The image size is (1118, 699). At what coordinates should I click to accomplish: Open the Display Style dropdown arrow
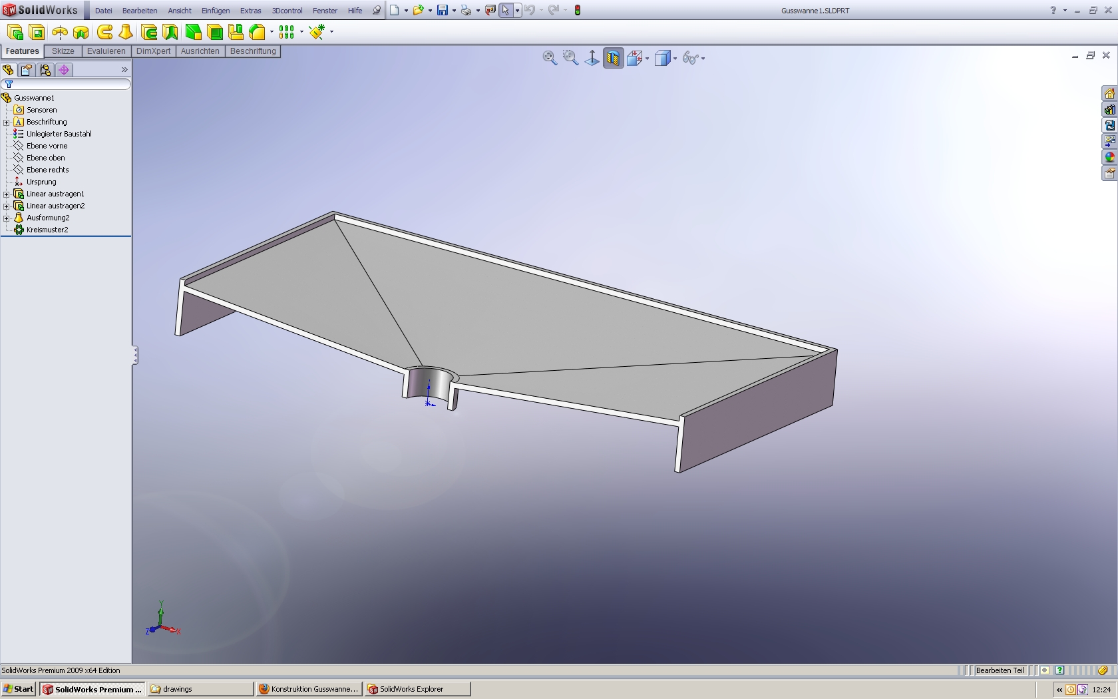coord(675,59)
